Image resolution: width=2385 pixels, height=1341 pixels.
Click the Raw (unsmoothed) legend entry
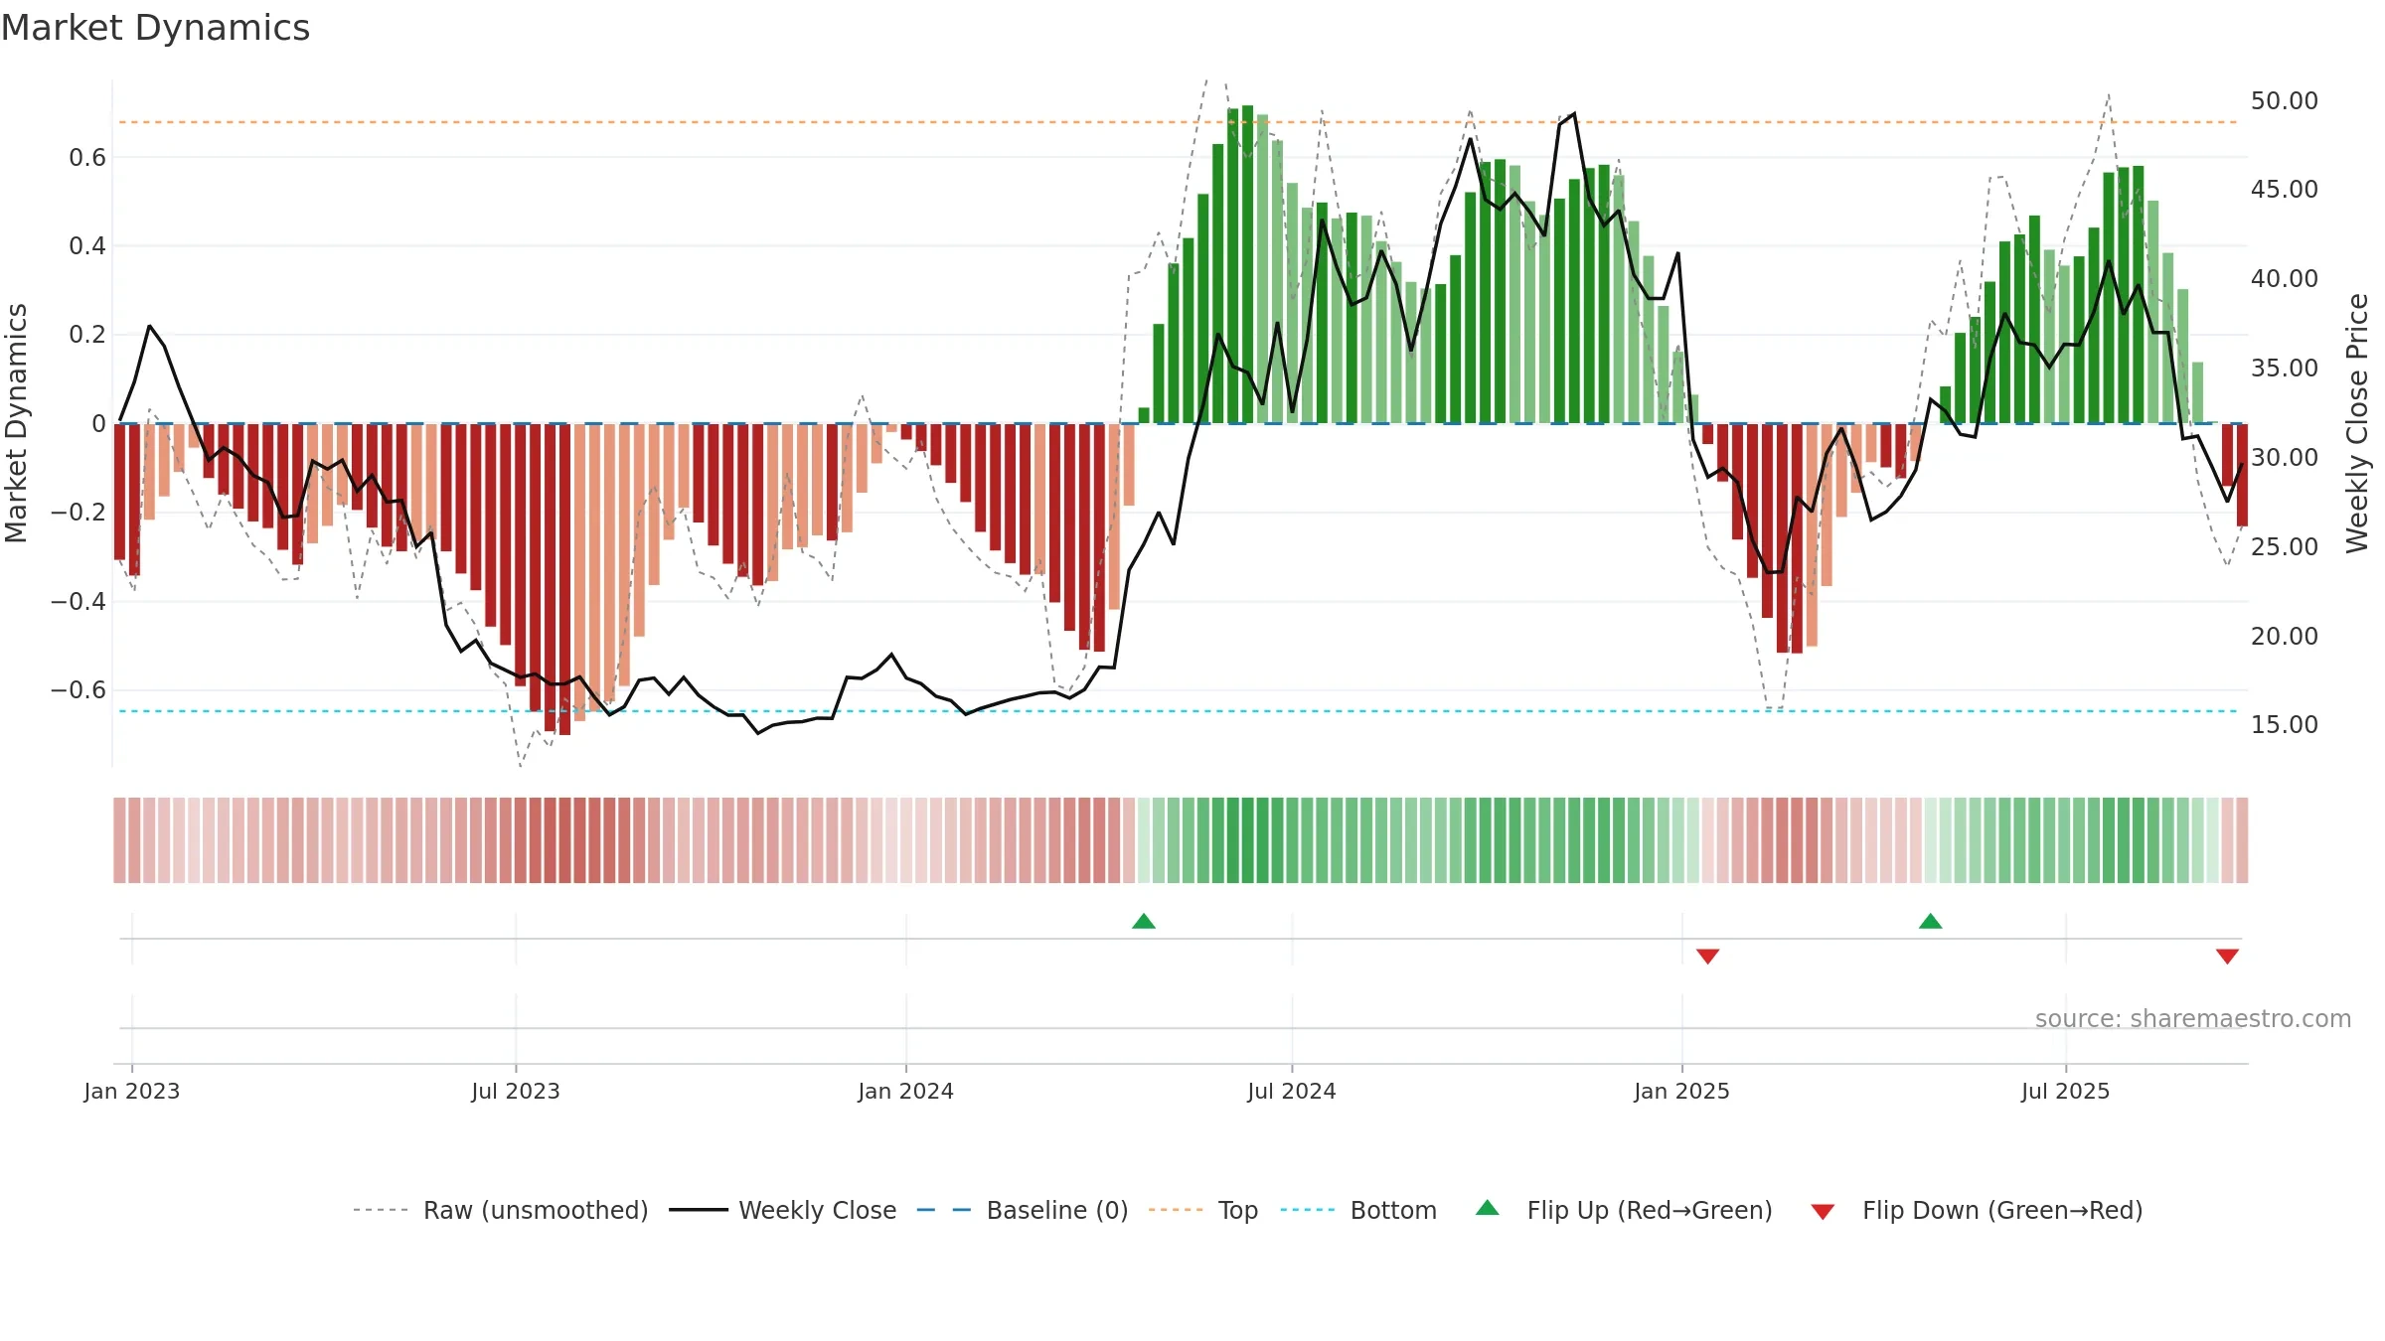[501, 1210]
